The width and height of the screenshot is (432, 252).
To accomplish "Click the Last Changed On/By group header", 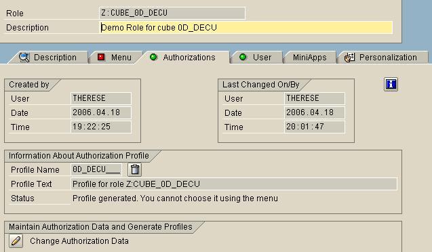I will [261, 85].
